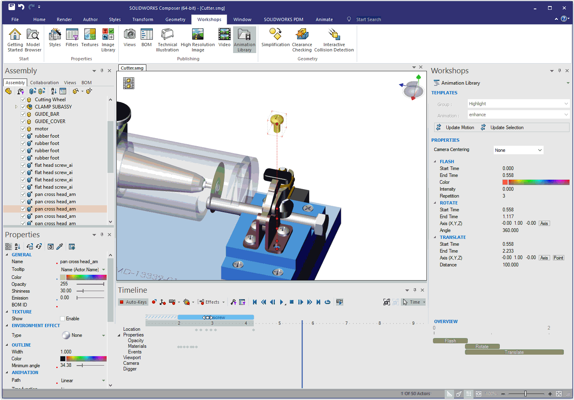Open the Geometry ribbon tab
This screenshot has width=574, height=400.
(x=175, y=19)
